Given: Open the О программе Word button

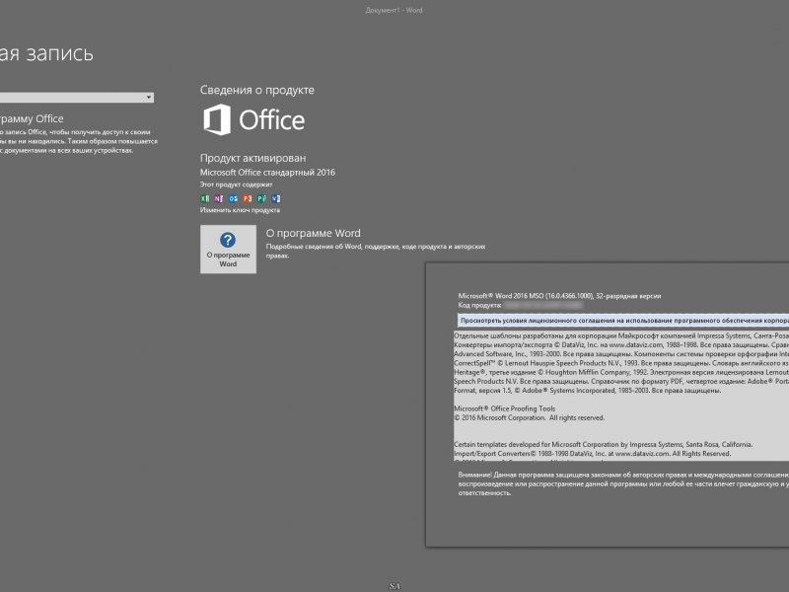Looking at the screenshot, I should (x=228, y=250).
